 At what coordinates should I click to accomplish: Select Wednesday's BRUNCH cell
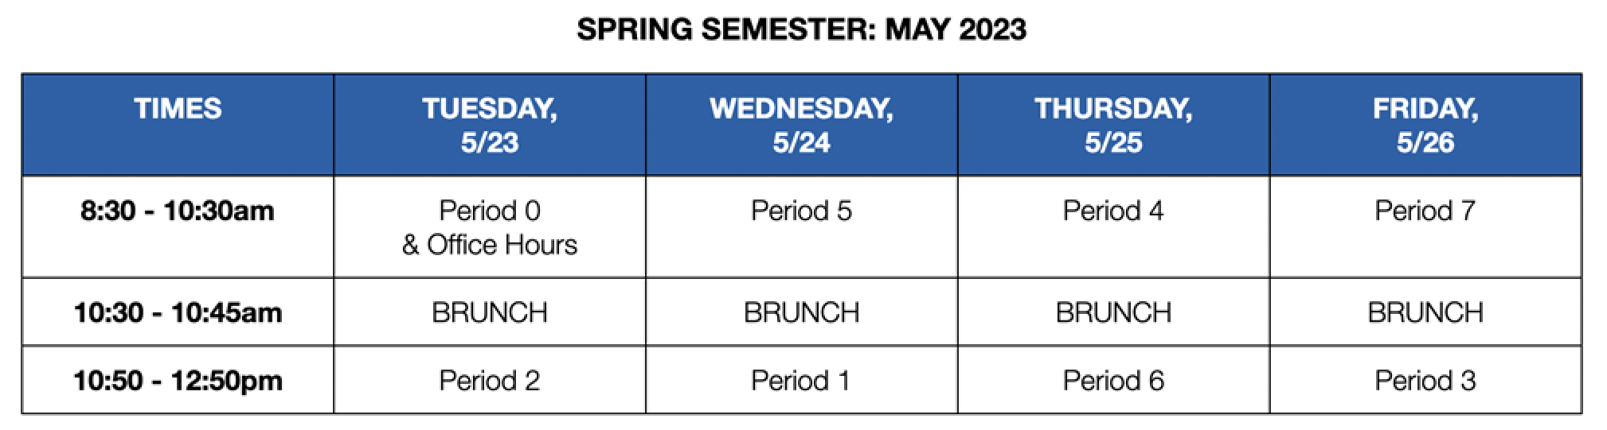[x=802, y=312]
